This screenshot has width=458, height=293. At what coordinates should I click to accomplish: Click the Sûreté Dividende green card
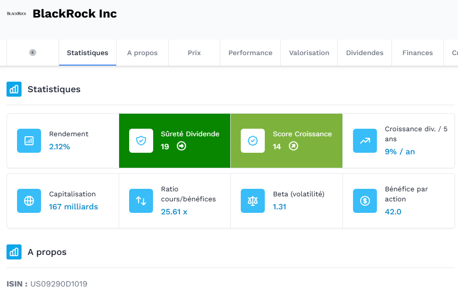pyautogui.click(x=175, y=141)
